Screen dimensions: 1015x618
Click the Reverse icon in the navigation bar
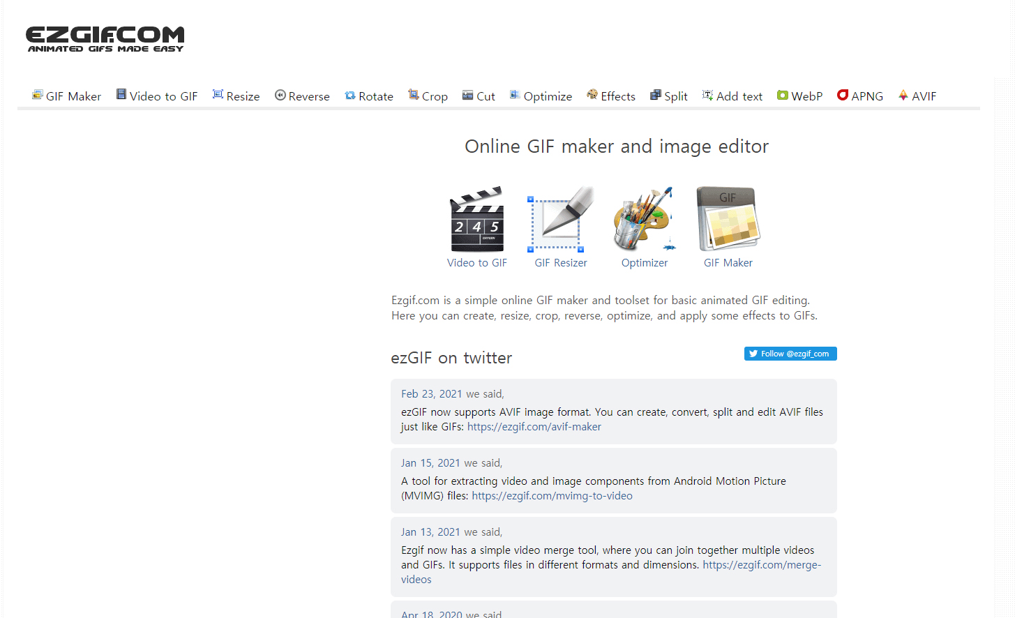pos(280,95)
